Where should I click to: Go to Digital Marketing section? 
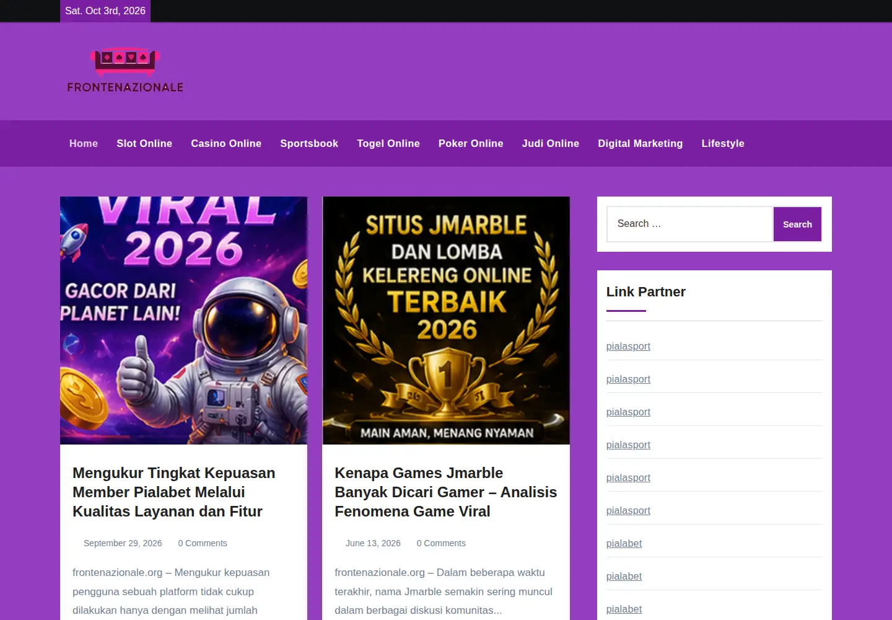(x=641, y=143)
